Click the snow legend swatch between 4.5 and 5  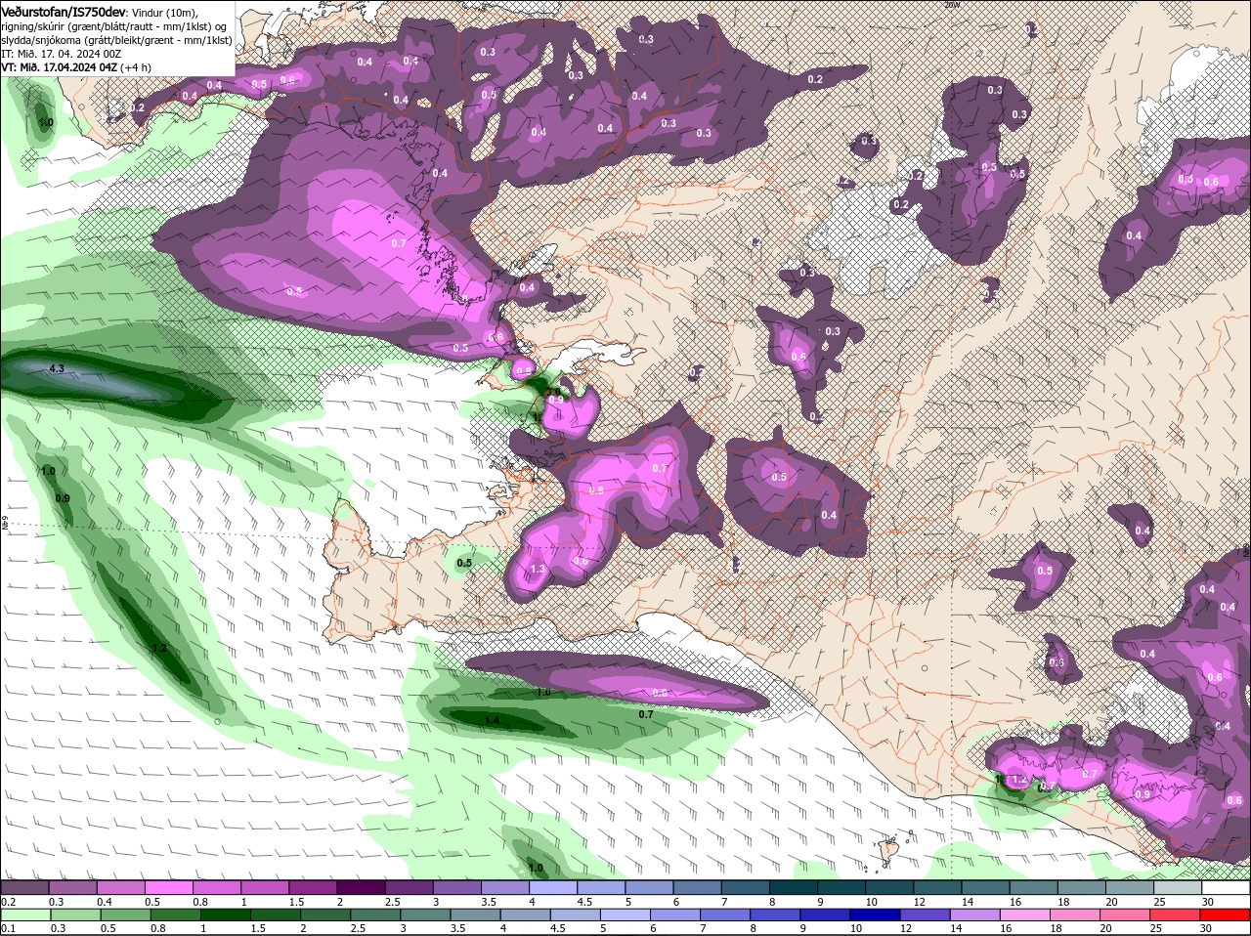click(x=600, y=888)
